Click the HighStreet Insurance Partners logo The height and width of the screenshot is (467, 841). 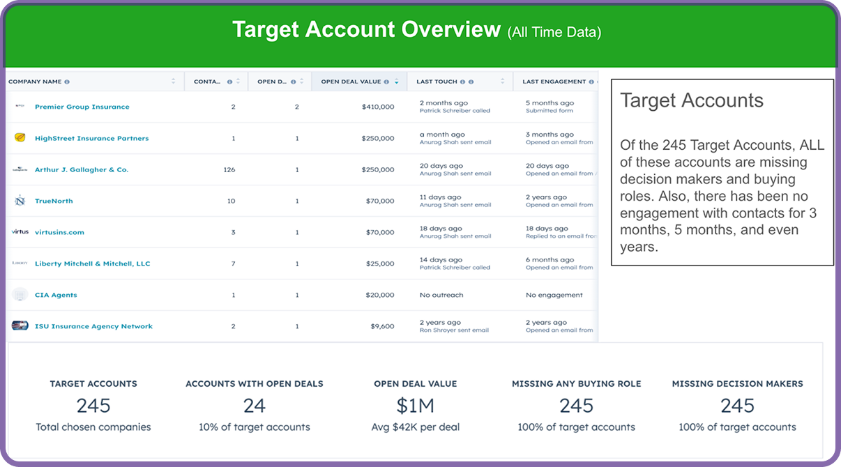click(x=20, y=138)
